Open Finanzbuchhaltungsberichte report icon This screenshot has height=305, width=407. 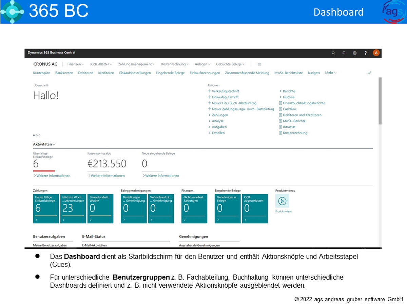[x=280, y=103]
